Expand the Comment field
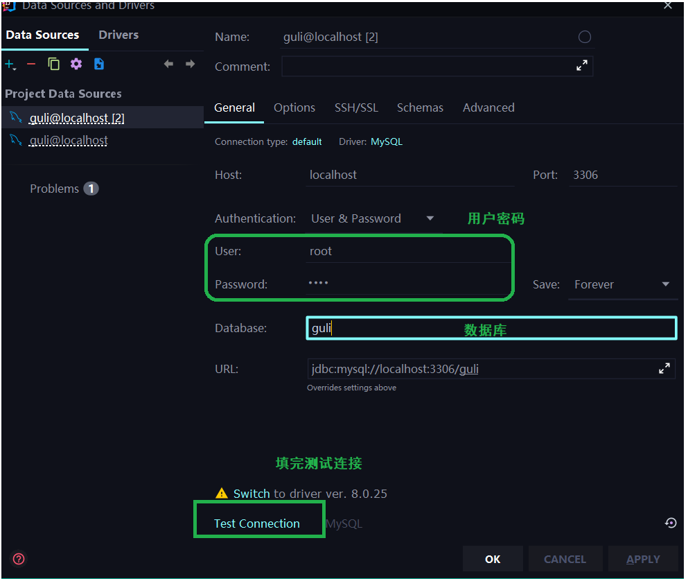 (x=582, y=66)
